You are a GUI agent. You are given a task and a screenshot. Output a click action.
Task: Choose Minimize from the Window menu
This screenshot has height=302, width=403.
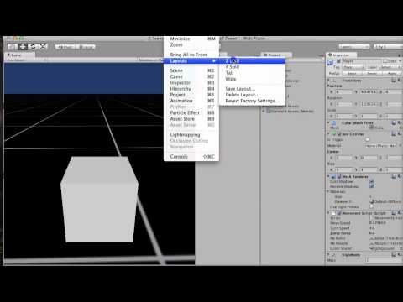pos(191,39)
